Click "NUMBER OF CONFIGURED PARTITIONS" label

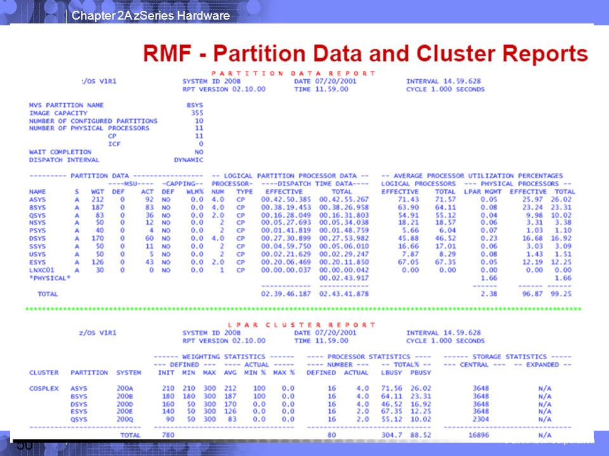(93, 121)
